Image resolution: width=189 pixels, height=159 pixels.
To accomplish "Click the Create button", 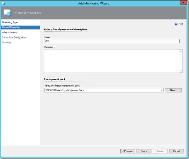I will click(x=160, y=151).
